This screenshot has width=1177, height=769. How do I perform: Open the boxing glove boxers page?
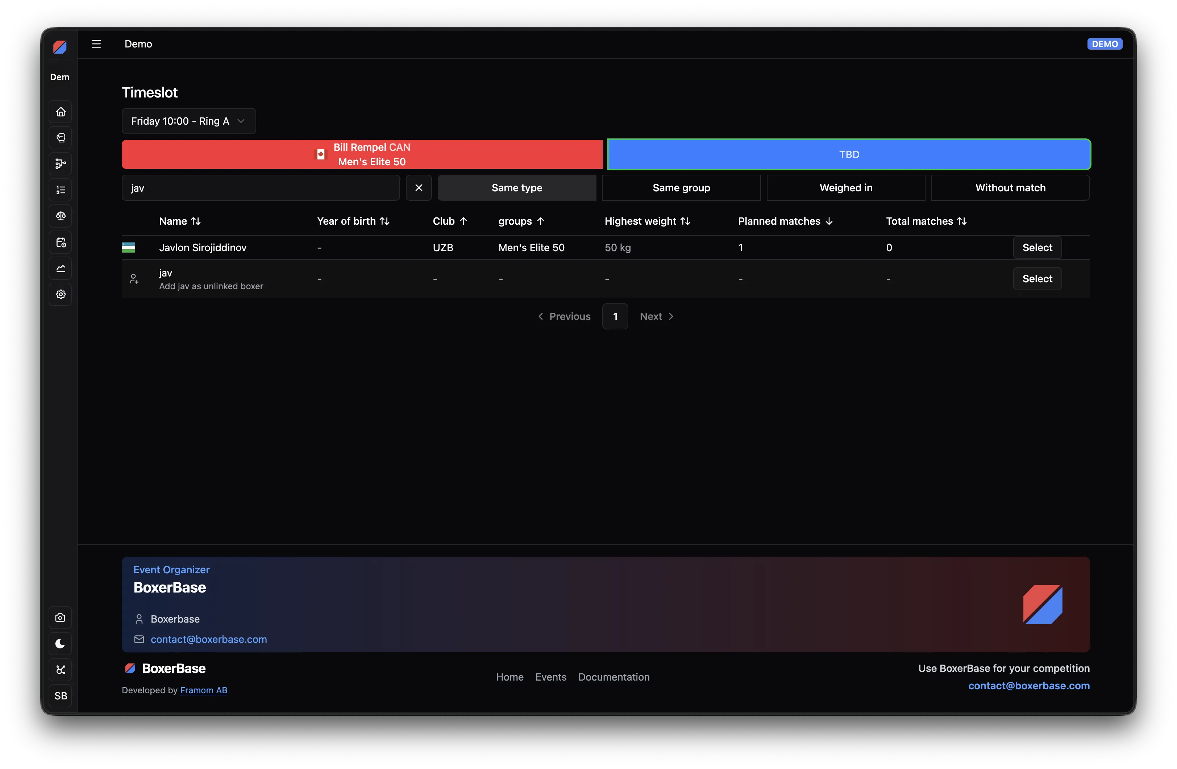coord(60,138)
